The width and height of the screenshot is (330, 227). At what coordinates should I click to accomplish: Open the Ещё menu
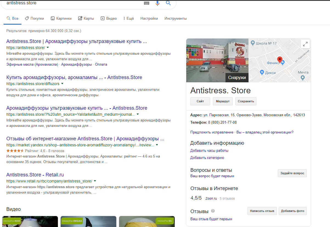[129, 18]
